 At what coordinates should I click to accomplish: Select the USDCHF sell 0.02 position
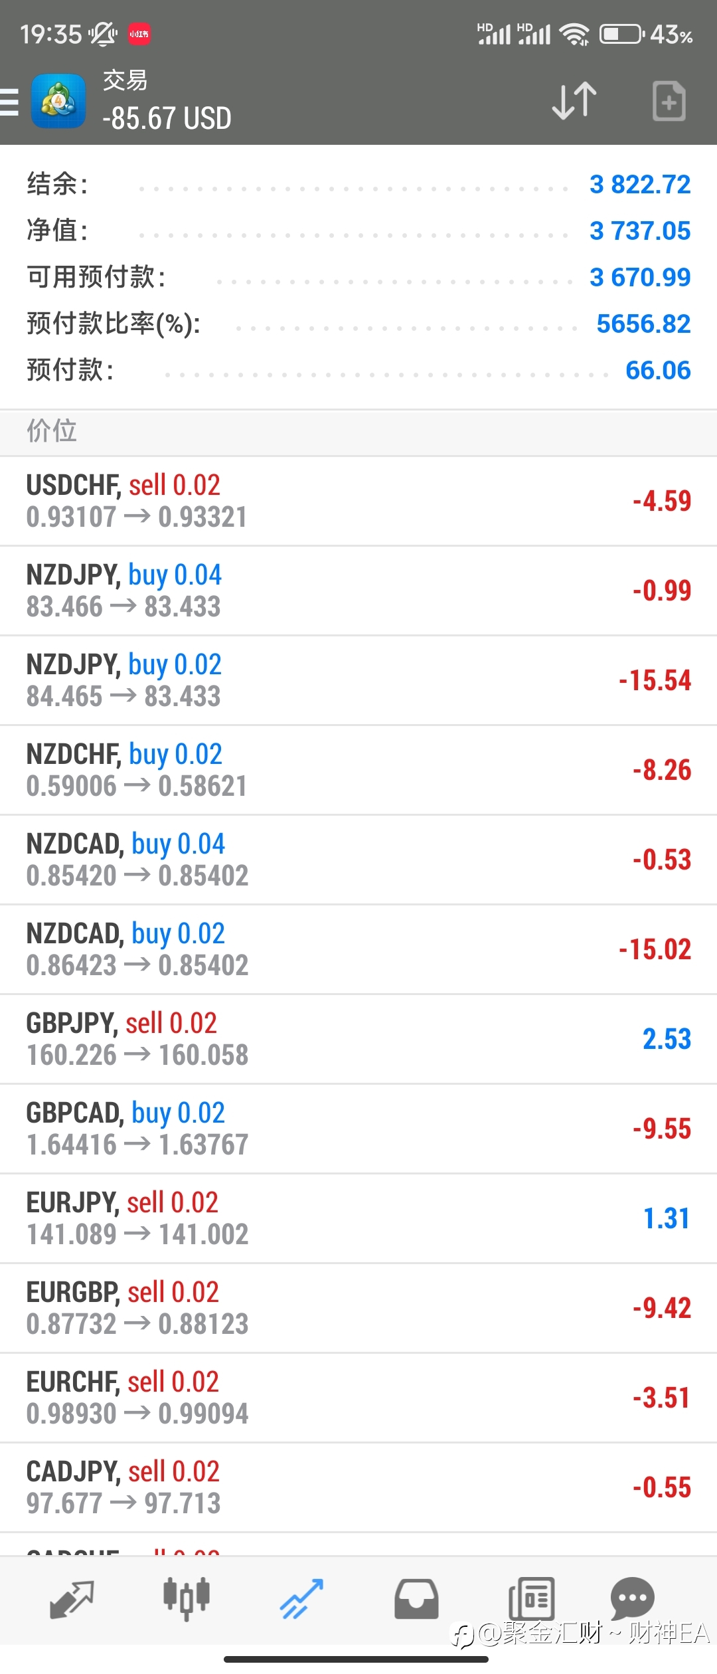pyautogui.click(x=358, y=501)
